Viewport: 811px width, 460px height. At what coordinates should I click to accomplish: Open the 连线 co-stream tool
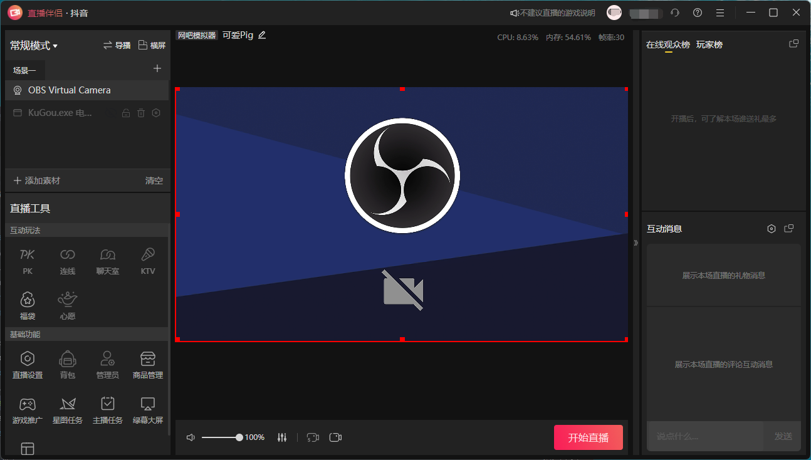(x=67, y=261)
